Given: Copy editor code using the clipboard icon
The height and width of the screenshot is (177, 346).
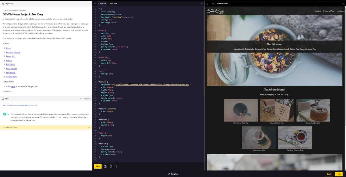Looking at the screenshot, I should pos(105,166).
